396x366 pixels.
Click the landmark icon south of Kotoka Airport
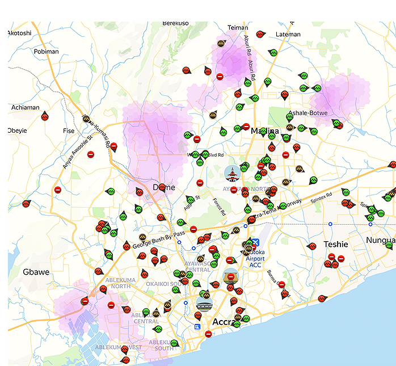click(x=231, y=276)
